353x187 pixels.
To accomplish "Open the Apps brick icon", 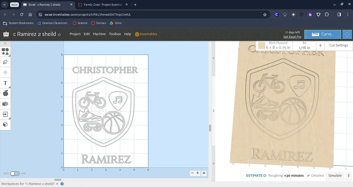I will [x=5, y=104].
